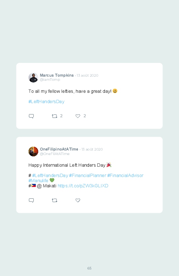Viewport: 179px width, 276px height.
Task: Click the @iamTomp handle
Action: (x=50, y=79)
